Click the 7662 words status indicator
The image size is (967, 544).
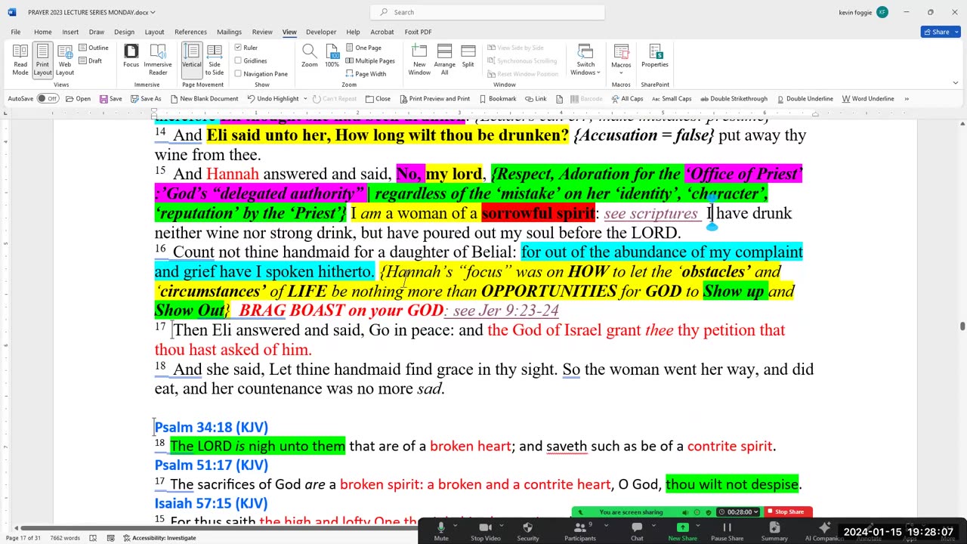pos(64,538)
